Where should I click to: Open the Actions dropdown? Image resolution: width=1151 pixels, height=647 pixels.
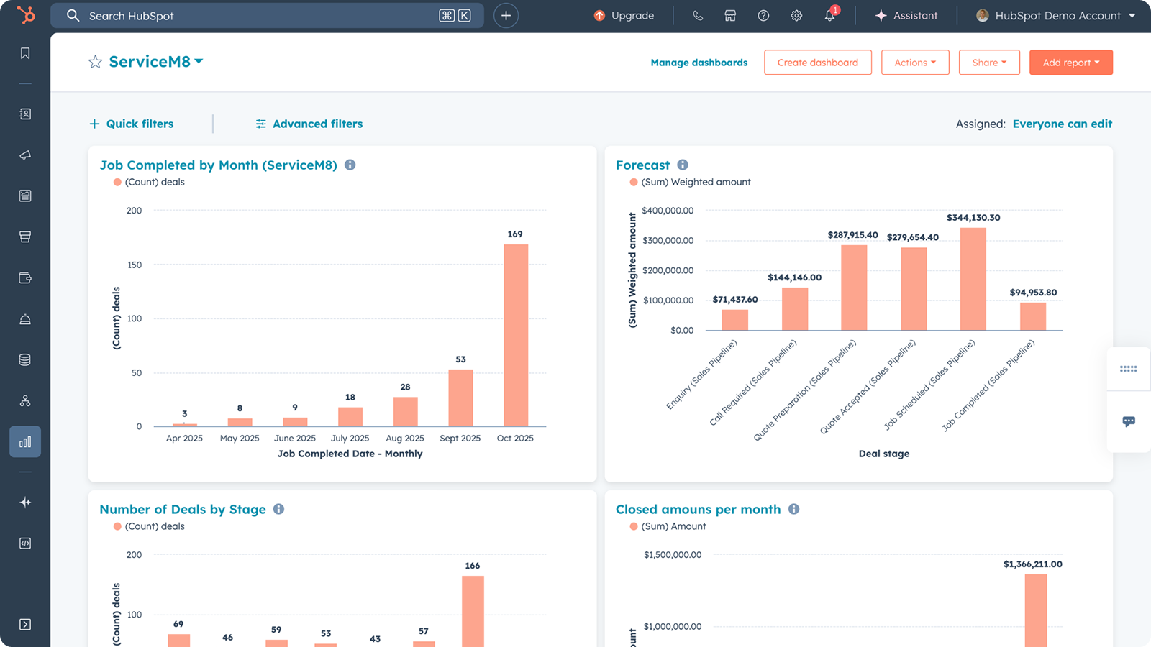click(914, 63)
